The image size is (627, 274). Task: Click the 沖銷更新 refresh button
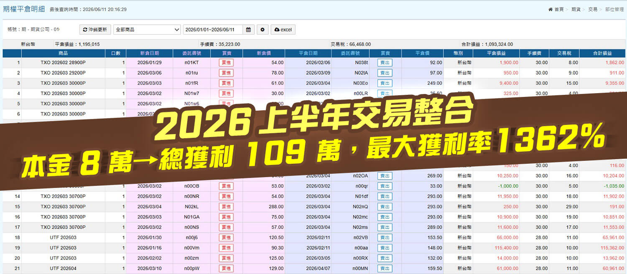pyautogui.click(x=95, y=30)
